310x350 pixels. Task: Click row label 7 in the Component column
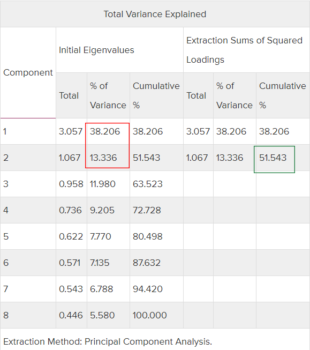click(x=6, y=289)
